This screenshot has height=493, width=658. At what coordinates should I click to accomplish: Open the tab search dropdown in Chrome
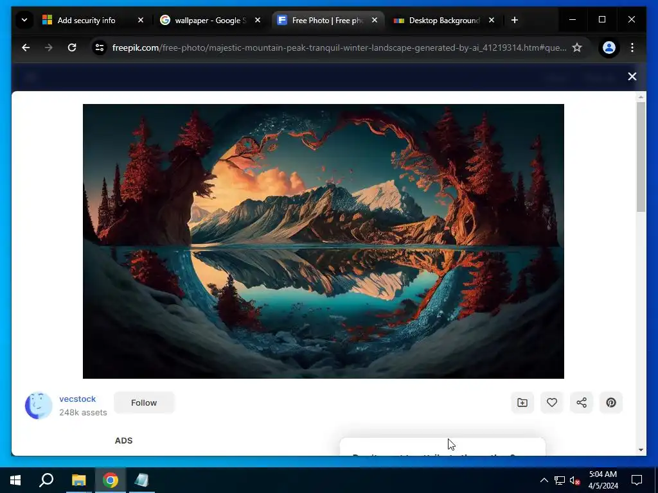(24, 20)
